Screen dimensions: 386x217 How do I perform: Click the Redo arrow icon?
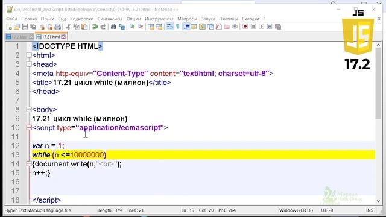(x=103, y=27)
